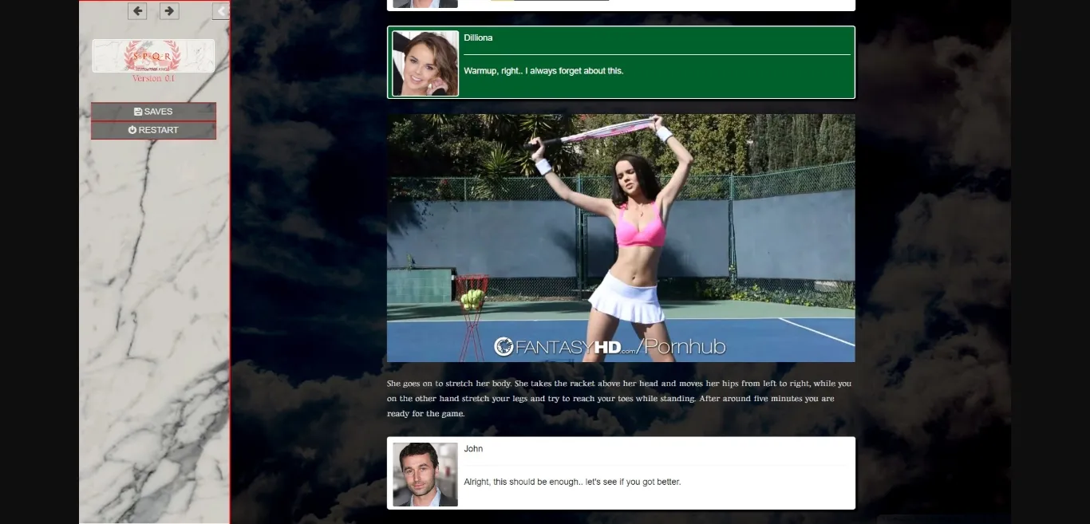Click the Version 0.1 label
The height and width of the screenshot is (524, 1090).
153,79
